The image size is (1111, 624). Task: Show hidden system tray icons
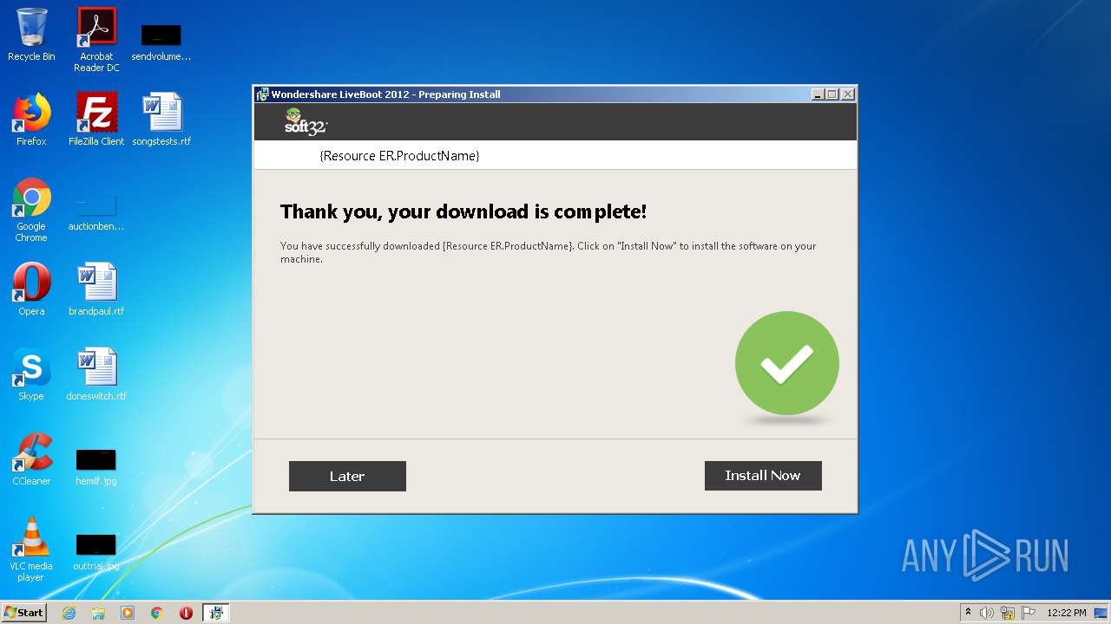(968, 613)
